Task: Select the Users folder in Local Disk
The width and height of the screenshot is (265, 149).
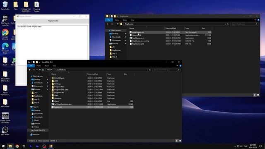Action: tap(92, 95)
